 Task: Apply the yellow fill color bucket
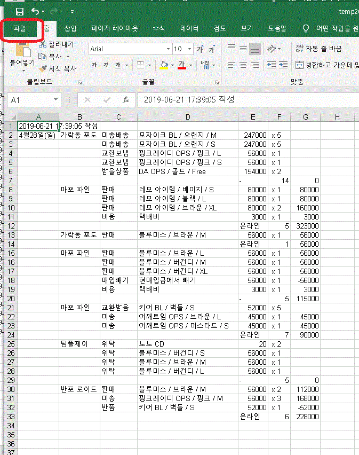164,65
